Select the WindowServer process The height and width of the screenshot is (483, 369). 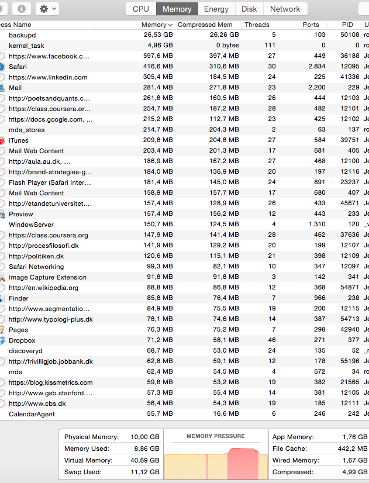tap(185, 225)
